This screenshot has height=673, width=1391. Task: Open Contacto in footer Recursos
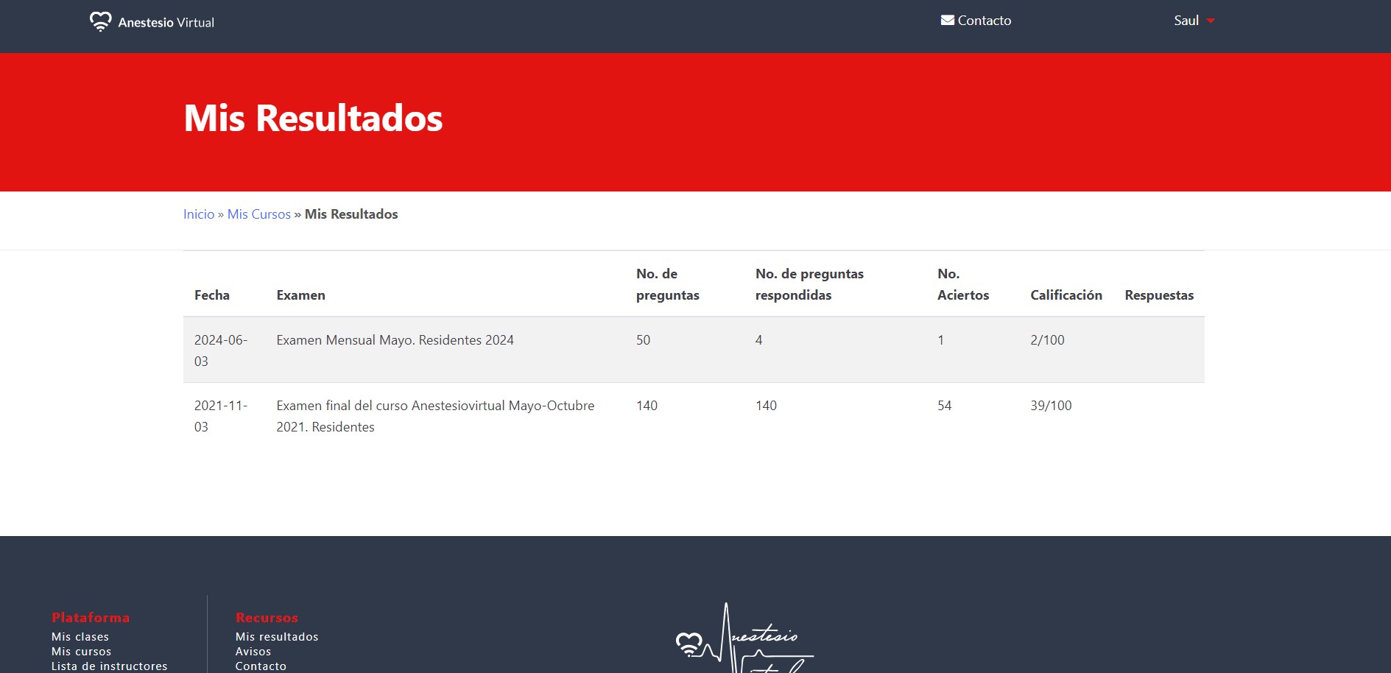[x=261, y=666]
